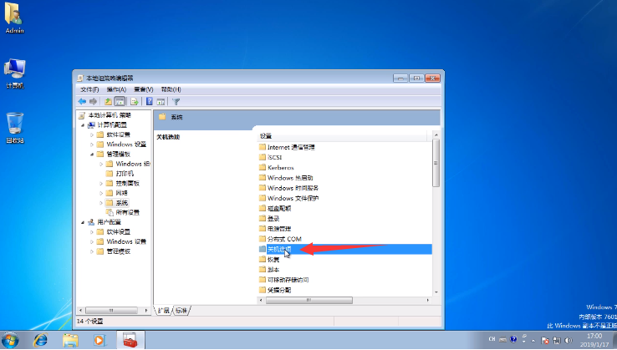Open Windows Media Player taskbar icon

tap(99, 340)
